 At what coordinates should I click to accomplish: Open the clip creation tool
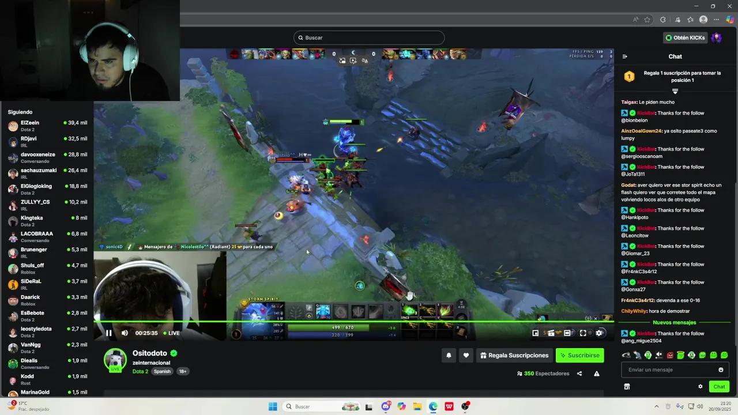(551, 333)
